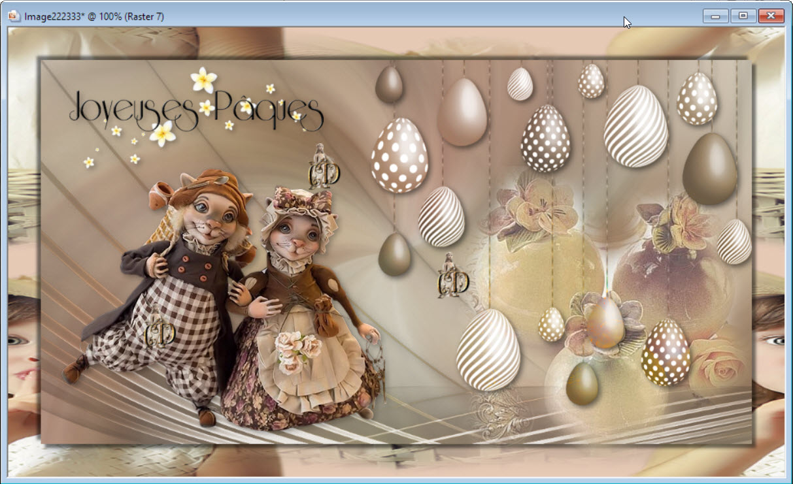Maximize the Image222333 window
This screenshot has width=793, height=484.
[x=743, y=16]
